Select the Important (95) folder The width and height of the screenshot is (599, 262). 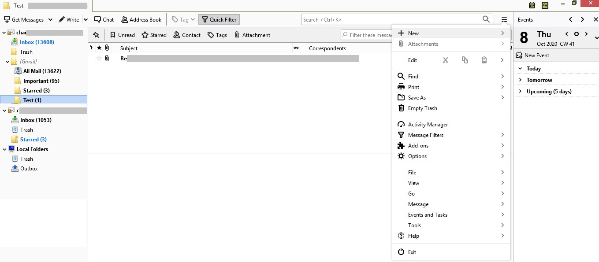point(41,81)
